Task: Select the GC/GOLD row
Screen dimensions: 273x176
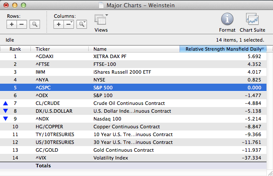Action: (130, 150)
